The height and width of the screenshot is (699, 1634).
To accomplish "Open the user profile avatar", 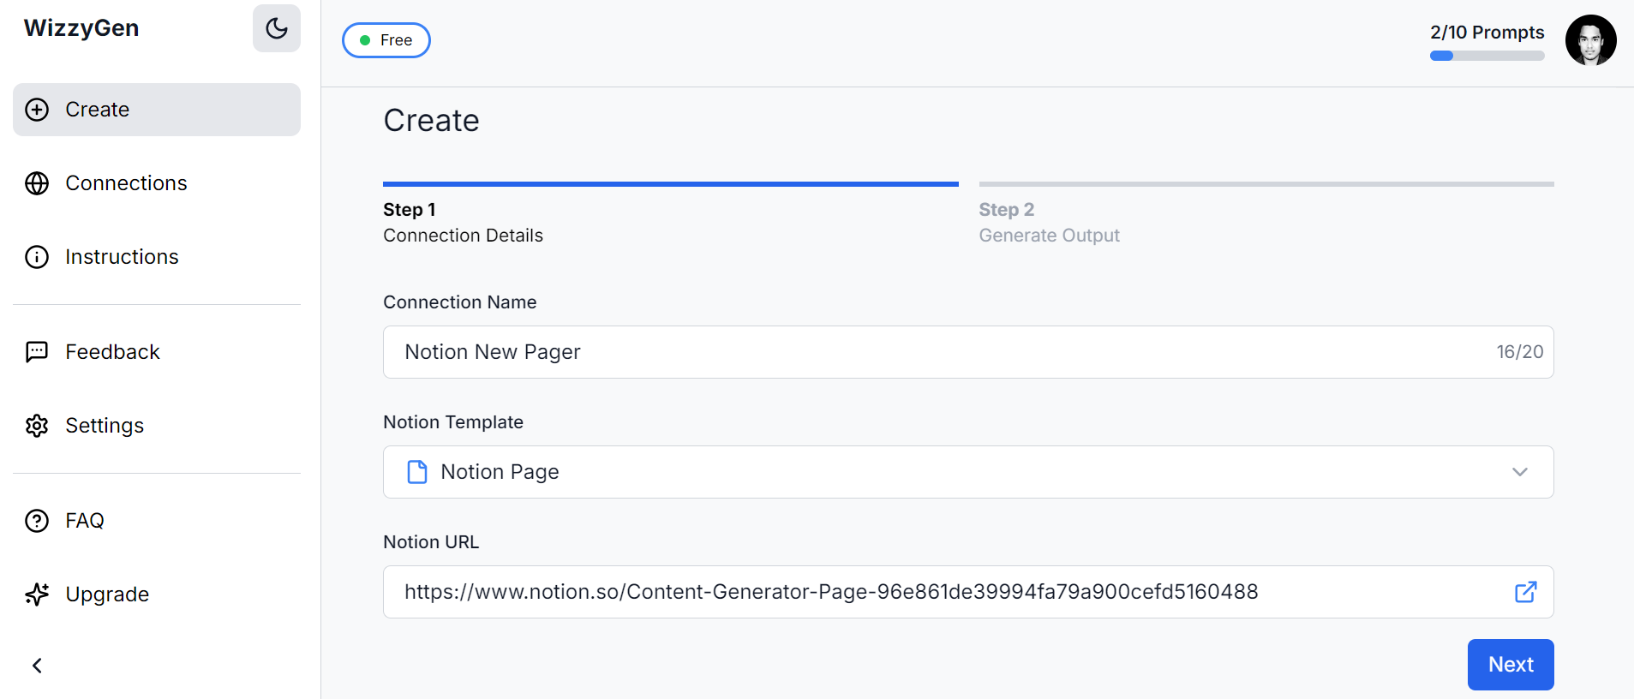I will point(1590,40).
